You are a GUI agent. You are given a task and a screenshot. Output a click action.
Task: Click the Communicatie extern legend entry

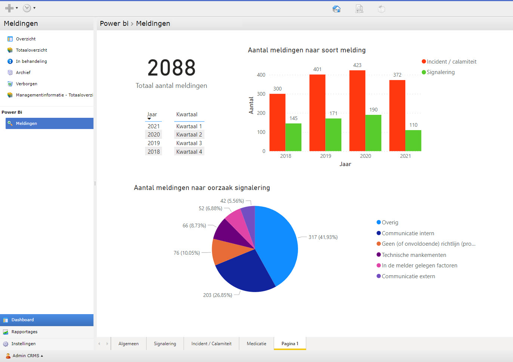(x=406, y=276)
